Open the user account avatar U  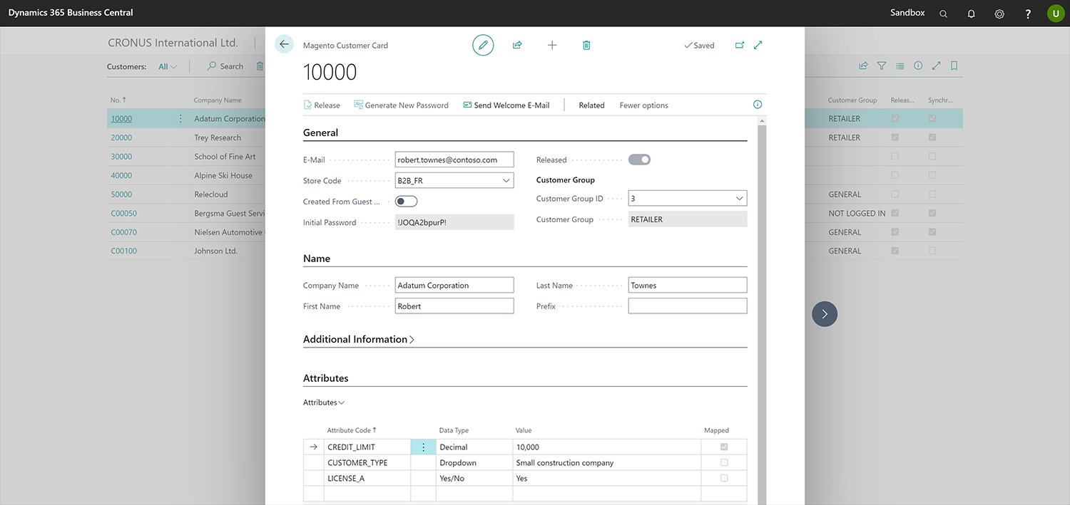click(x=1056, y=13)
